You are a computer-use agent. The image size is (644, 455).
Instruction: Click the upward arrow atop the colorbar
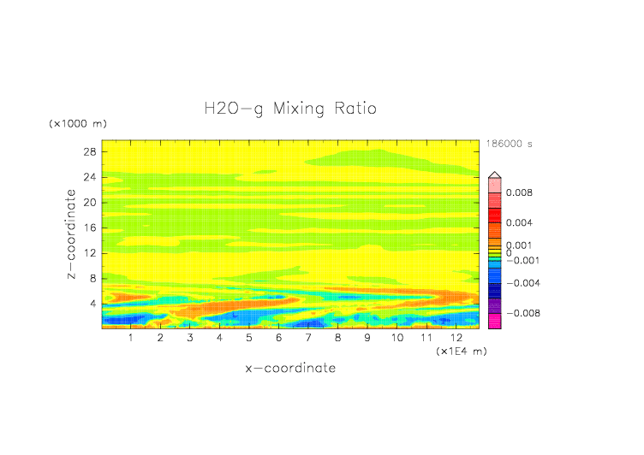[494, 174]
